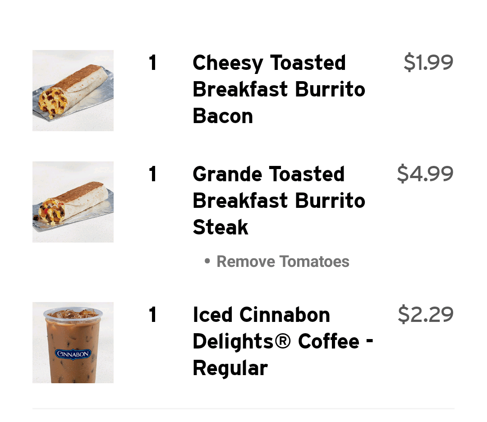Open Grande Toasted Breakfast Burrito item name
The height and width of the screenshot is (422, 487).
[279, 201]
